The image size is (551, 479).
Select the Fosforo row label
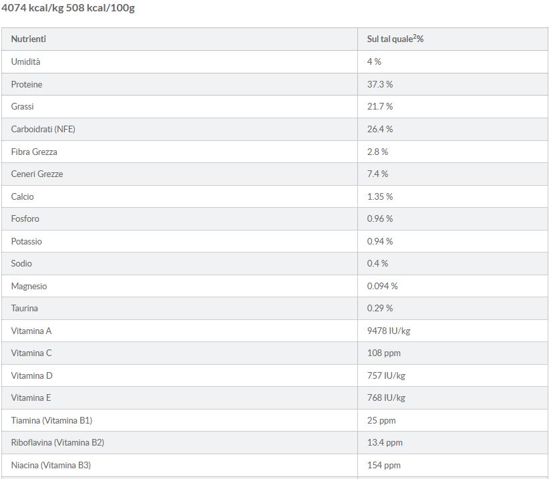point(25,218)
